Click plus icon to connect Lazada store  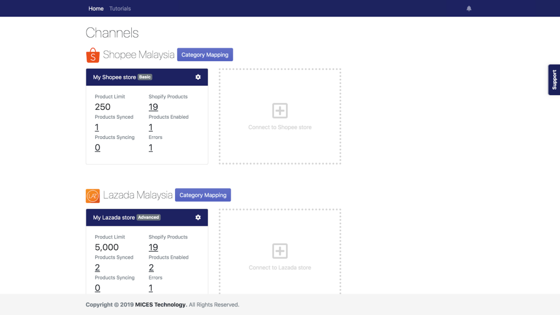click(279, 252)
